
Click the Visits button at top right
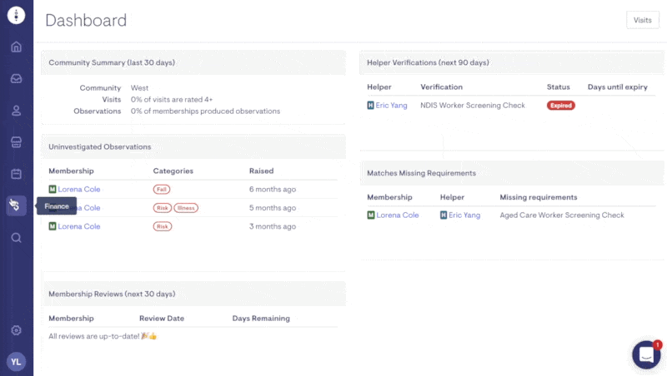[642, 20]
